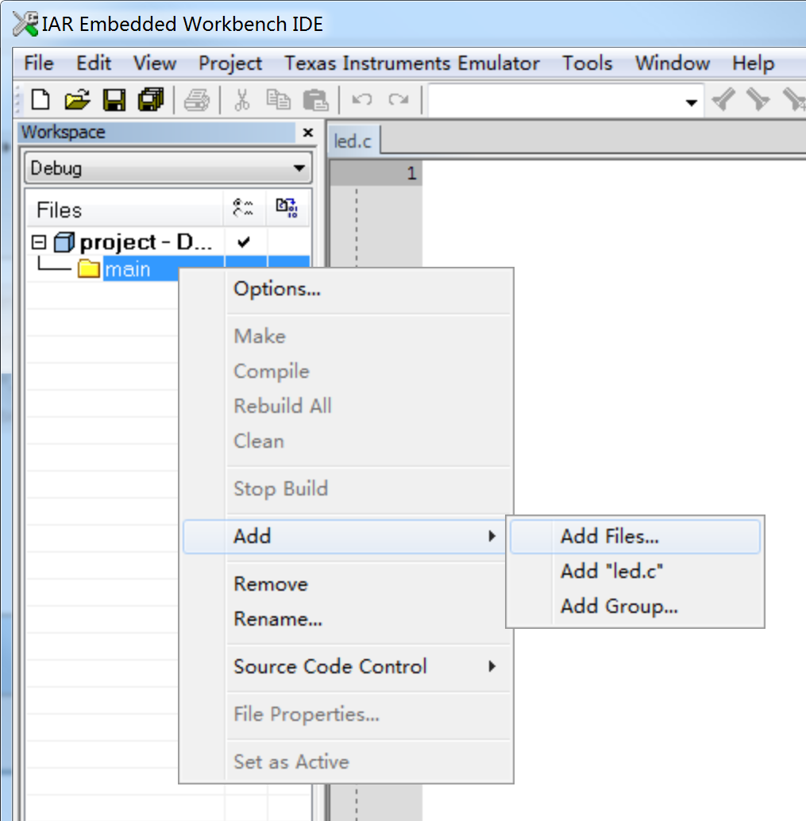Select Clean in the context menu
The height and width of the screenshot is (821, 806).
point(345,441)
